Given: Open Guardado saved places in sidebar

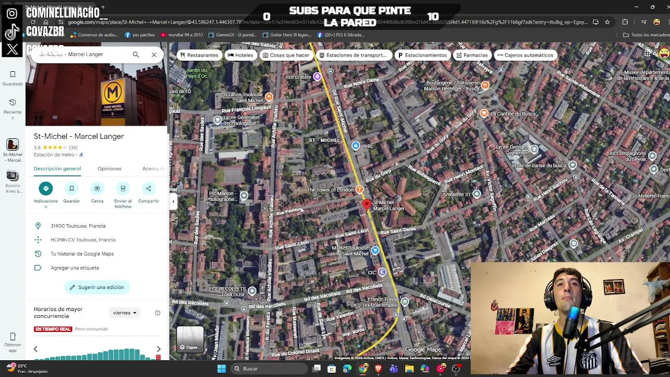Looking at the screenshot, I should tap(13, 78).
